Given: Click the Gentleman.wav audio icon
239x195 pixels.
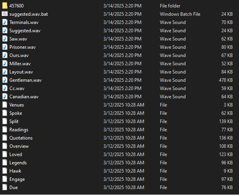Looking at the screenshot, I should (5, 80).
